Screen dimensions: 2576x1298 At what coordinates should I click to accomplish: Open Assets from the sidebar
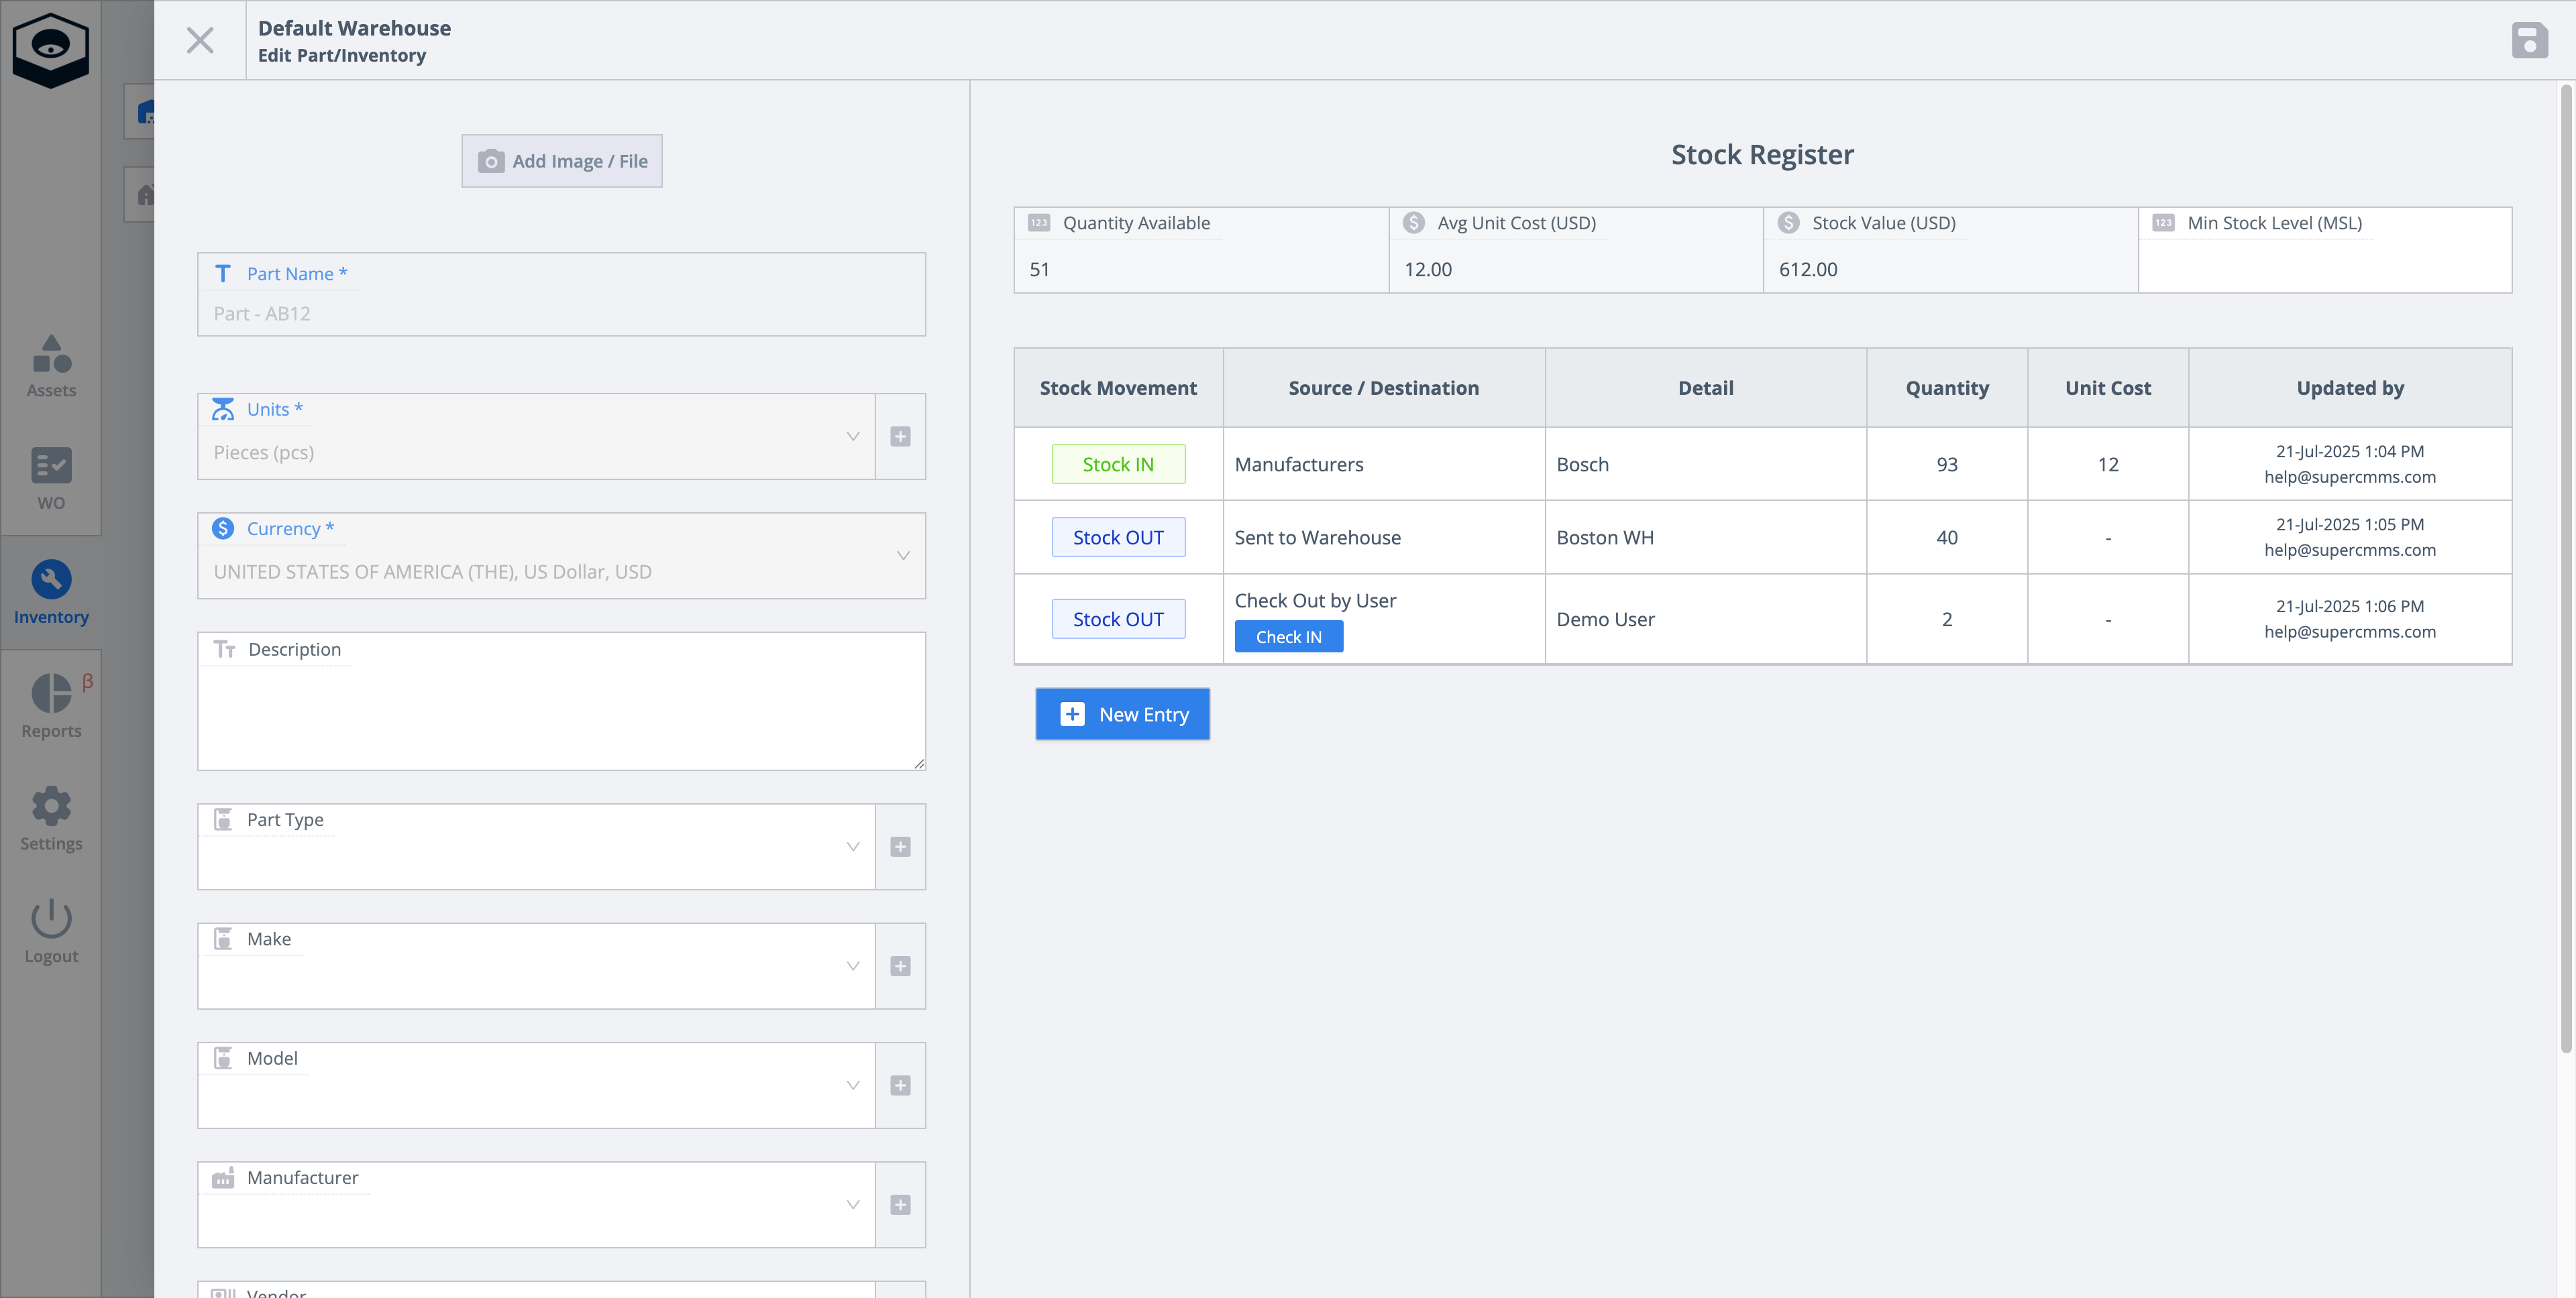pos(51,365)
